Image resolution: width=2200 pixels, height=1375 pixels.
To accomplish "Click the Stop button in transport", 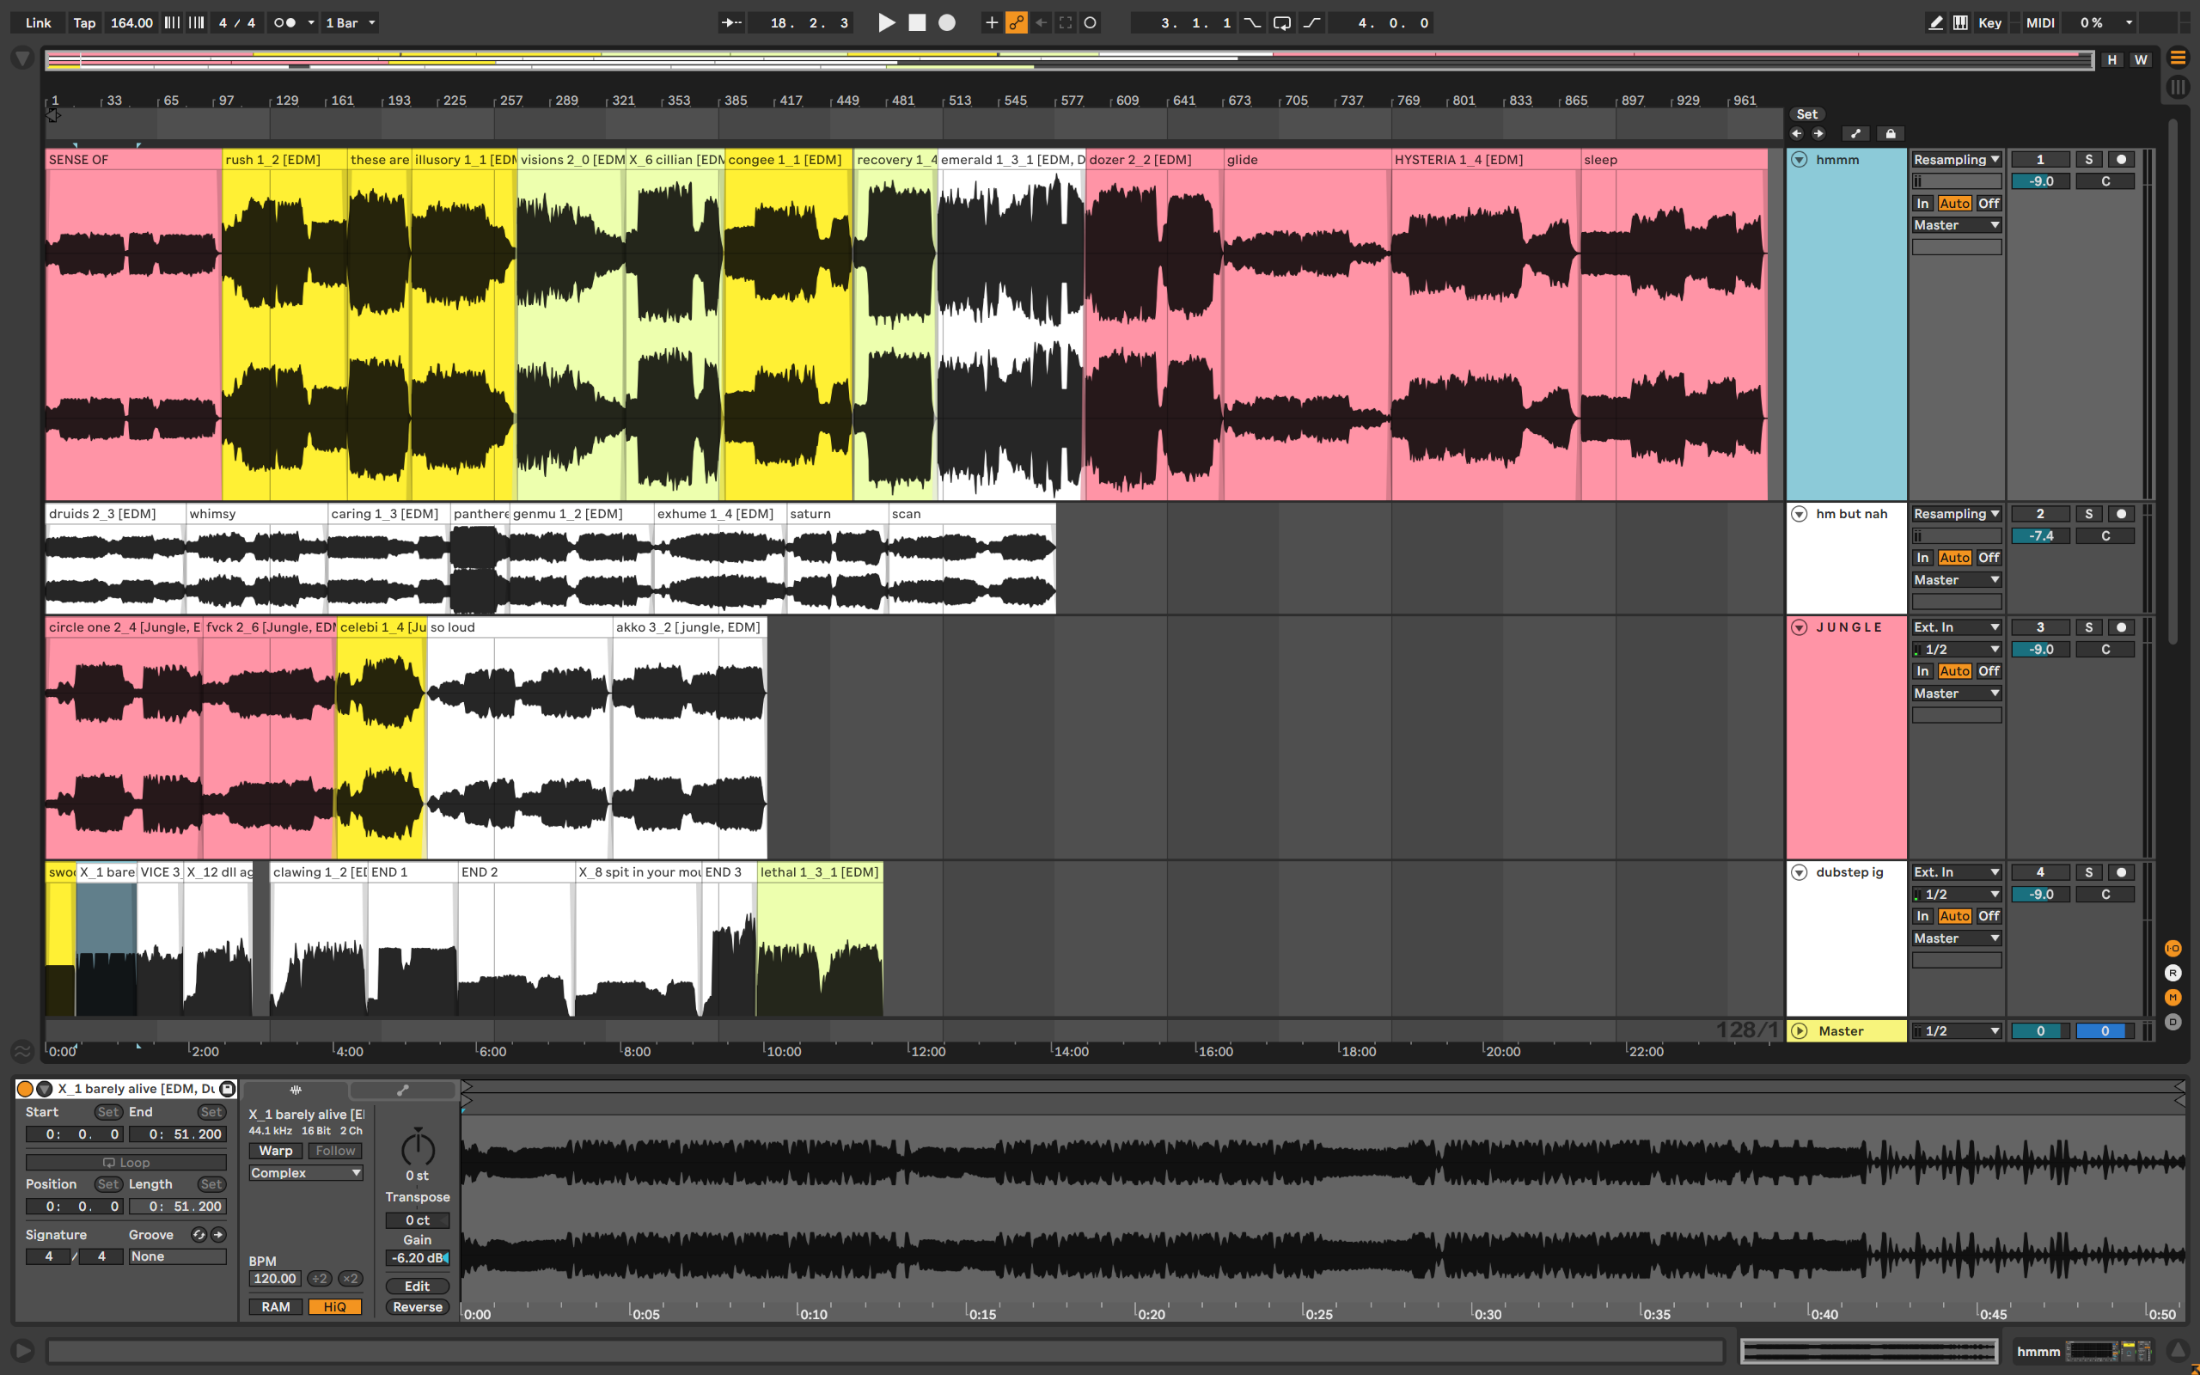I will (x=916, y=22).
